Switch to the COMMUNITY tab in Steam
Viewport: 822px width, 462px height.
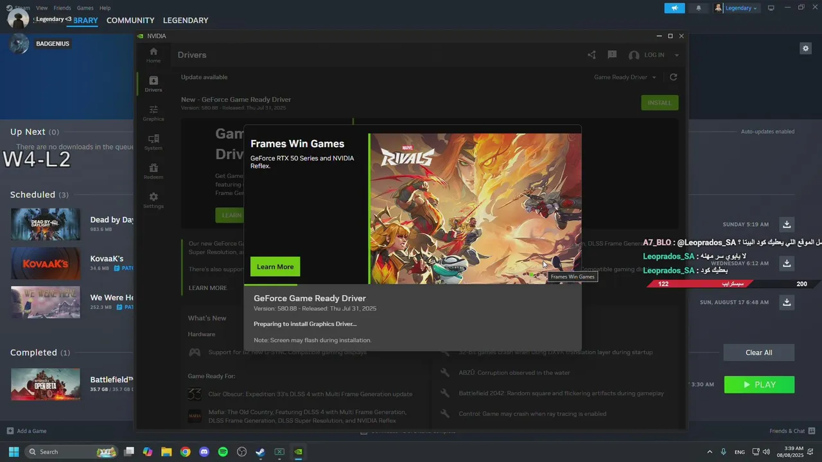tap(130, 21)
